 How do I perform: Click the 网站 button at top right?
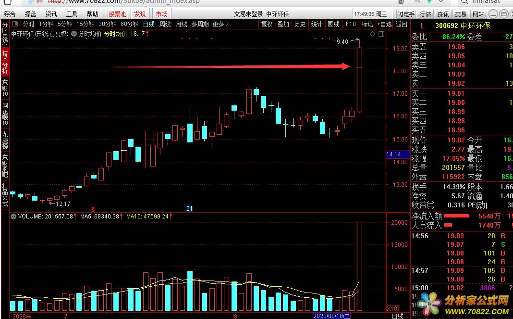tap(478, 14)
